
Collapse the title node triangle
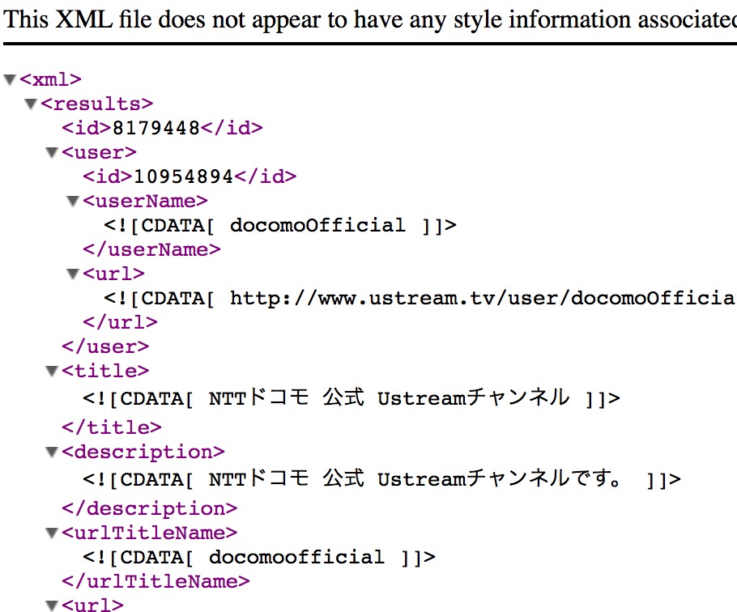pyautogui.click(x=52, y=371)
